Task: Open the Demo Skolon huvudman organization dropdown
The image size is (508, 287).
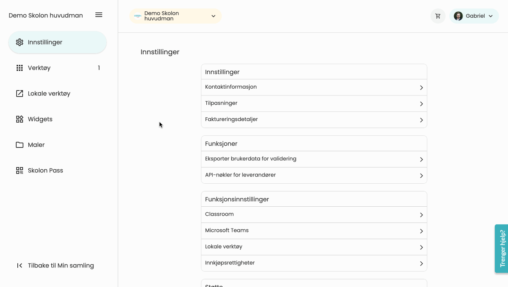Action: (x=175, y=16)
